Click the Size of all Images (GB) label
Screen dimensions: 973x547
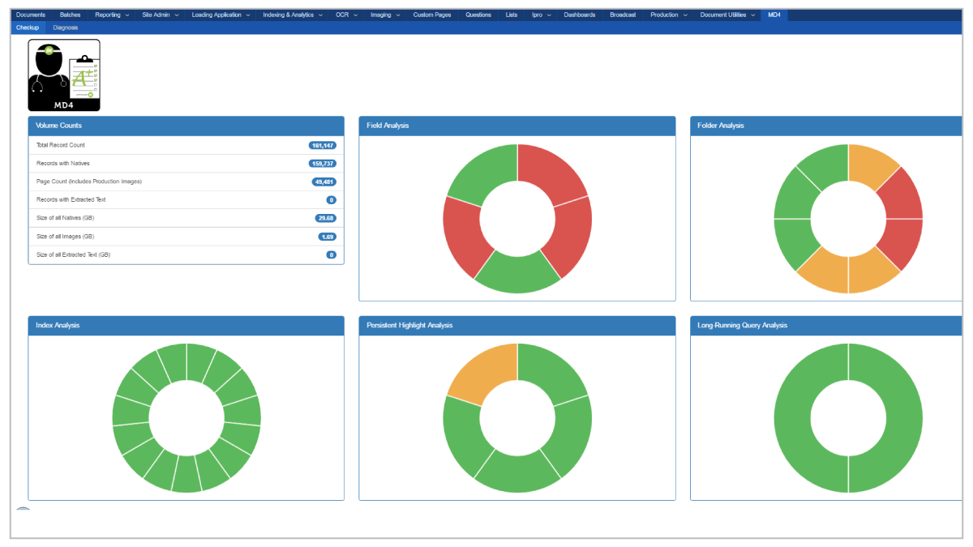[65, 236]
